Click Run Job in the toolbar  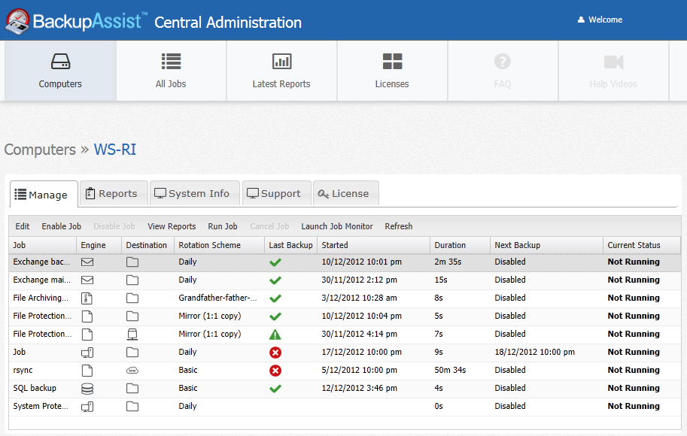click(x=222, y=226)
